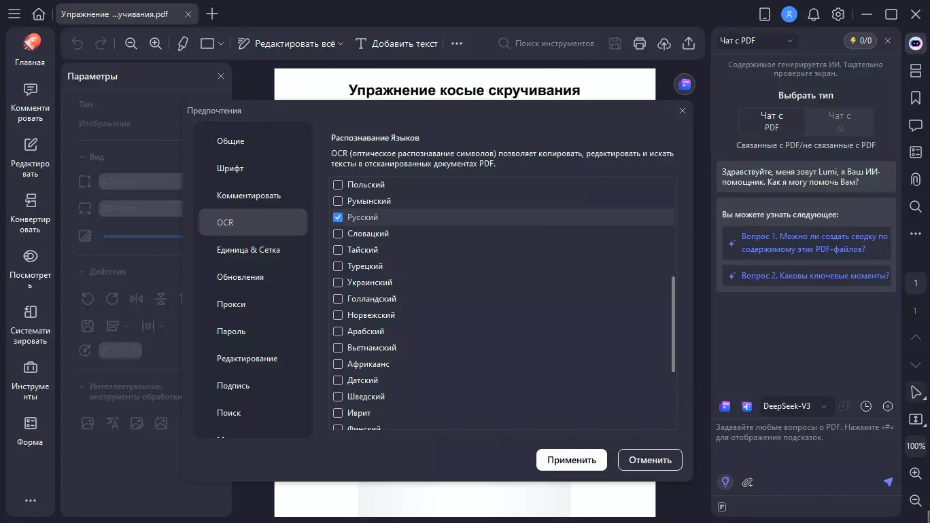
Task: Click the 100% zoom level control
Action: (914, 446)
